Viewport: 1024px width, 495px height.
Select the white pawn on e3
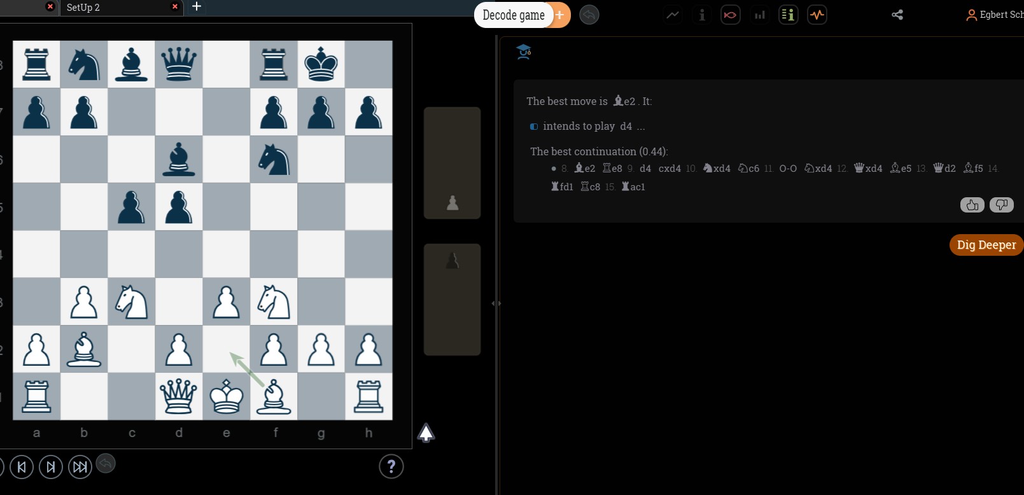227,302
